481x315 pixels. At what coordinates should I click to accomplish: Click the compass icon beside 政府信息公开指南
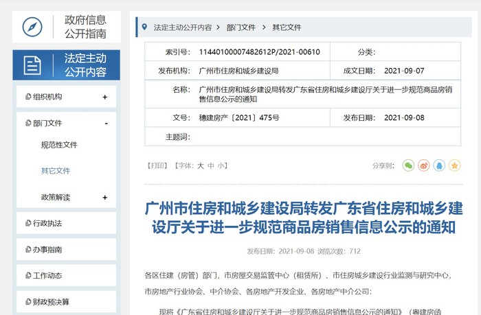click(x=32, y=27)
